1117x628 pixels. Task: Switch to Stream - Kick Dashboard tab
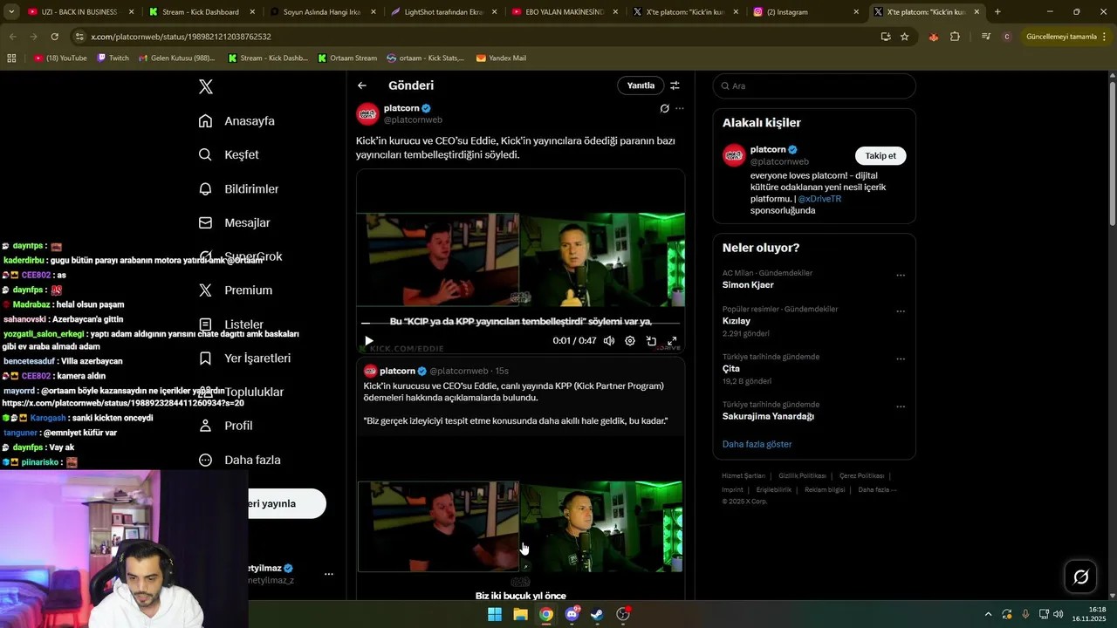pos(201,12)
